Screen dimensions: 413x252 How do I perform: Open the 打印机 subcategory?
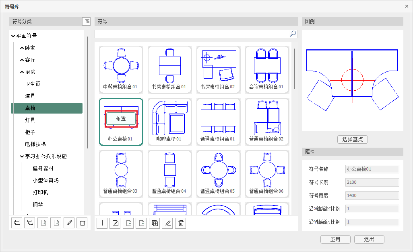coord(40,192)
